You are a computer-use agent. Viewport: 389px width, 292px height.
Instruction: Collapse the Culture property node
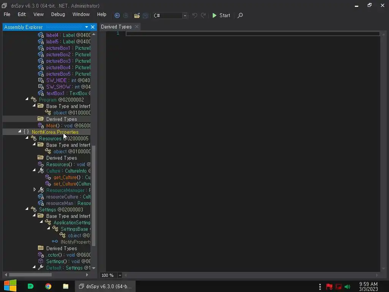pos(34,170)
